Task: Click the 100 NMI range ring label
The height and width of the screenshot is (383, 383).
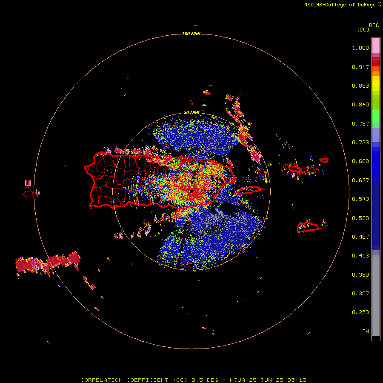Action: (x=191, y=34)
